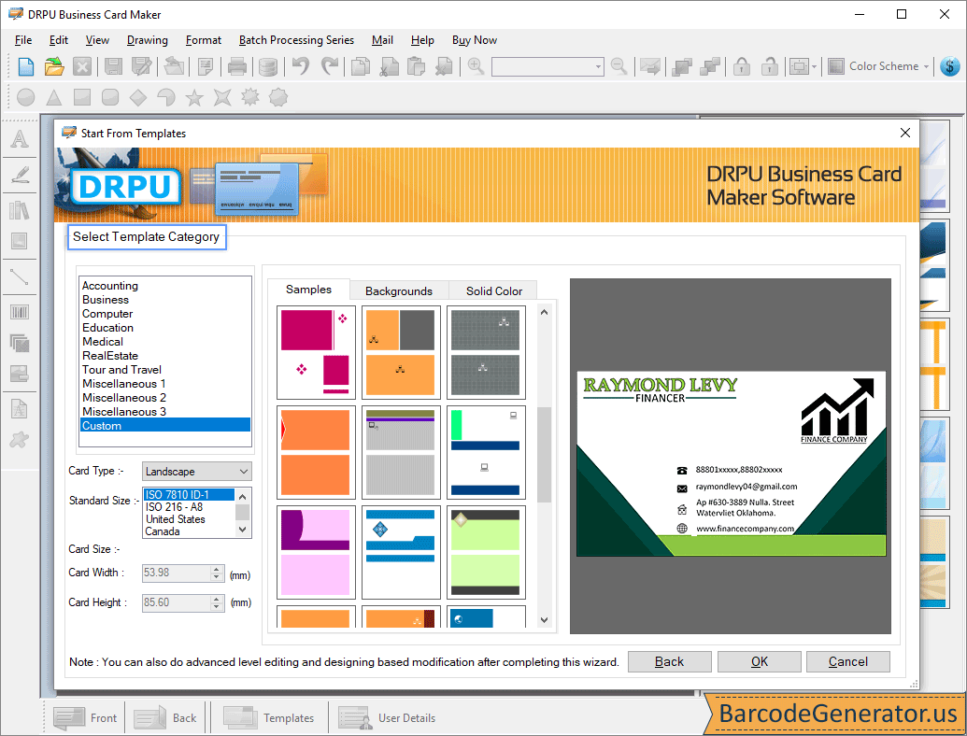
Task: Select the Ellipse shape tool
Action: tap(26, 97)
